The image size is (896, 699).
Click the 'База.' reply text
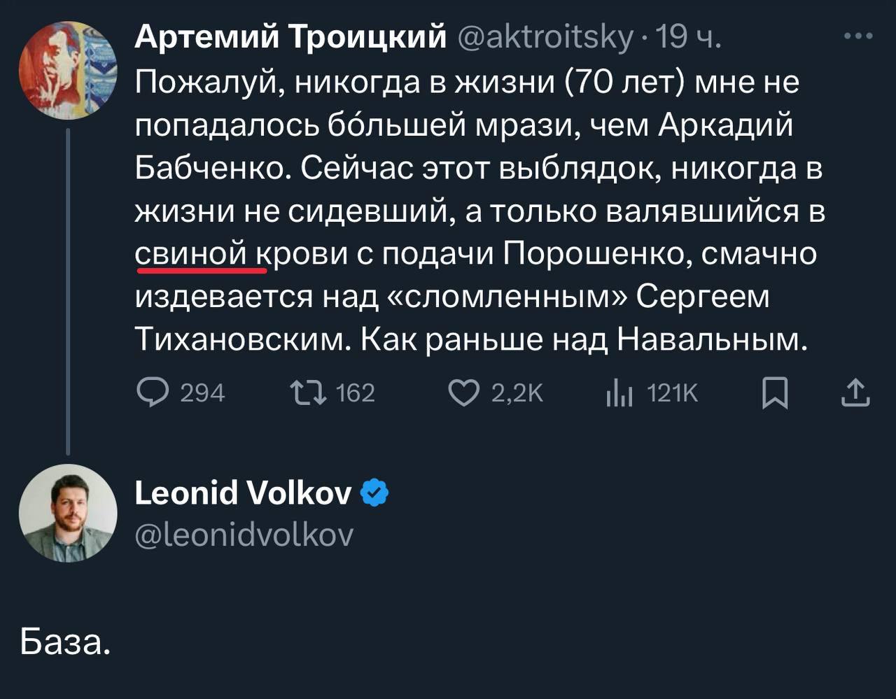tap(65, 641)
